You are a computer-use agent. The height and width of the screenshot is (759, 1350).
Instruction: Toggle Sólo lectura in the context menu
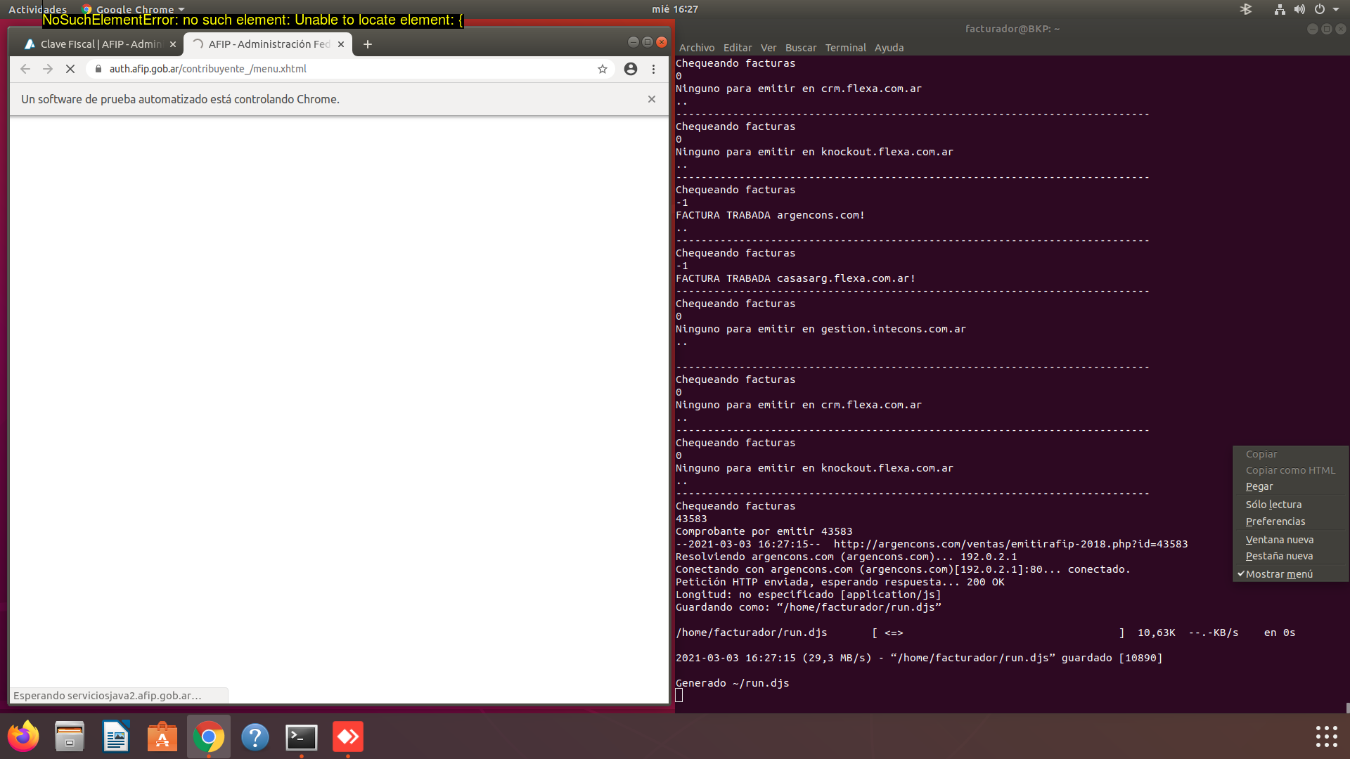point(1290,505)
